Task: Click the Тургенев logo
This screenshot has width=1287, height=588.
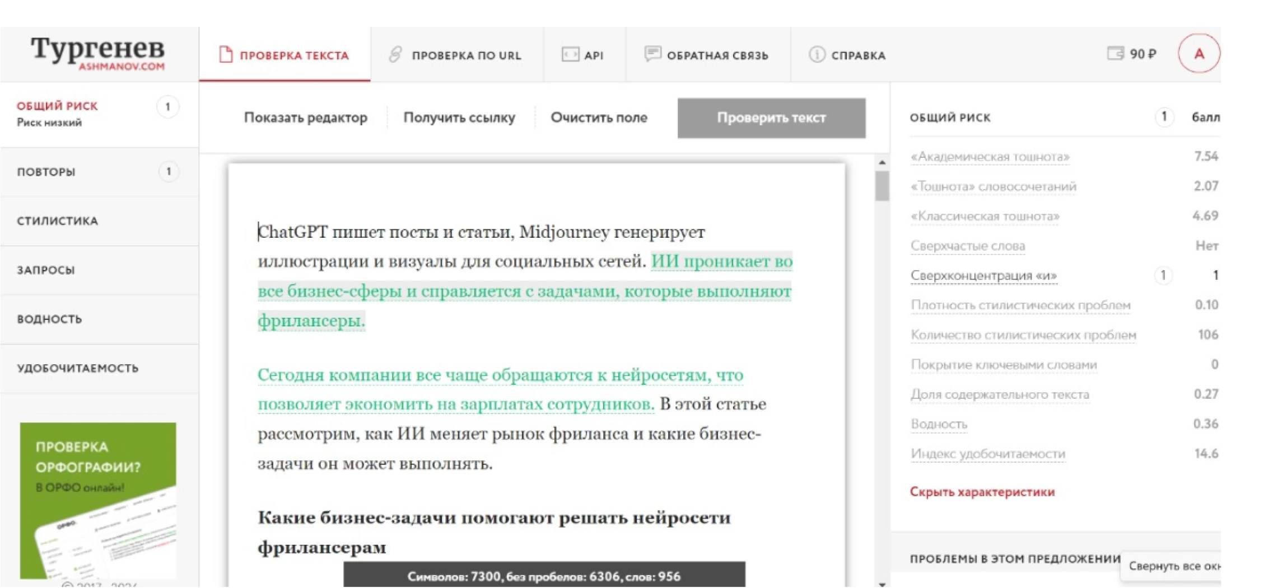Action: coord(98,53)
